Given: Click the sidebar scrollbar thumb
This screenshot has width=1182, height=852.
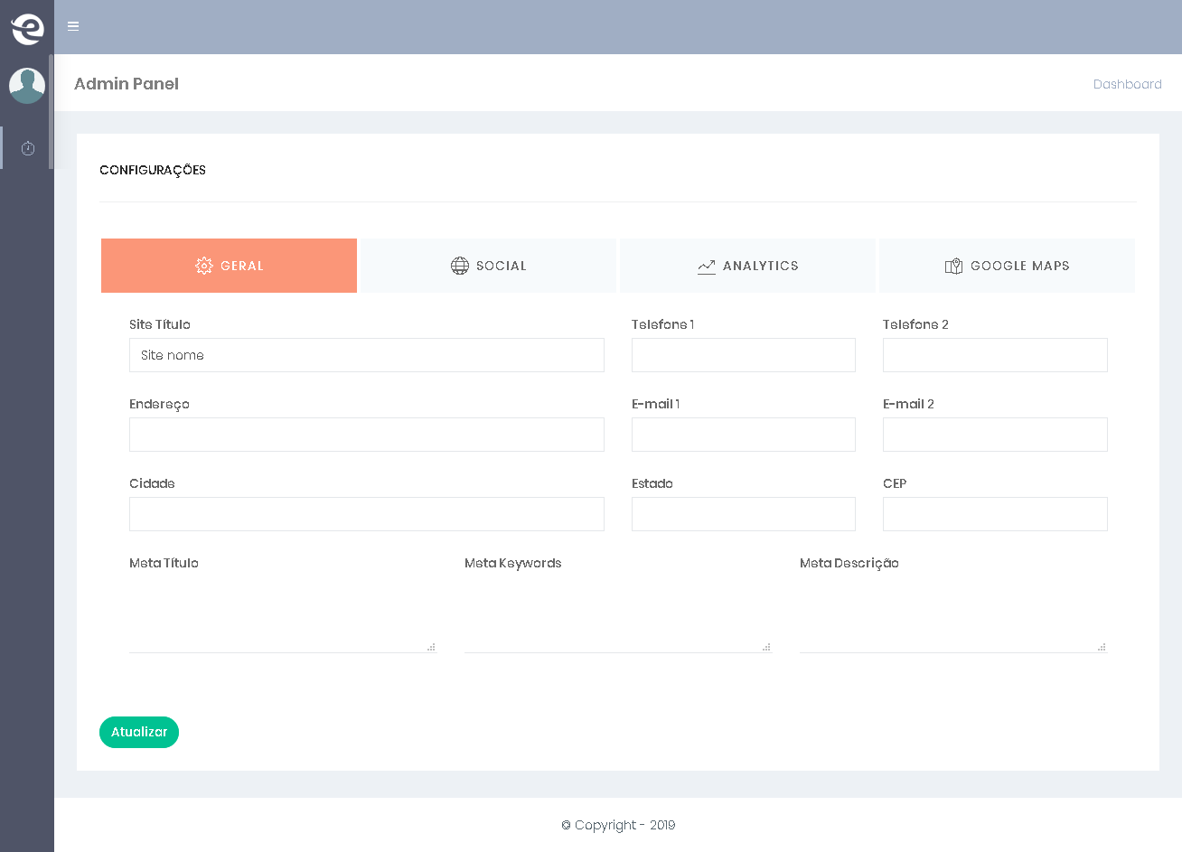Looking at the screenshot, I should tap(52, 111).
